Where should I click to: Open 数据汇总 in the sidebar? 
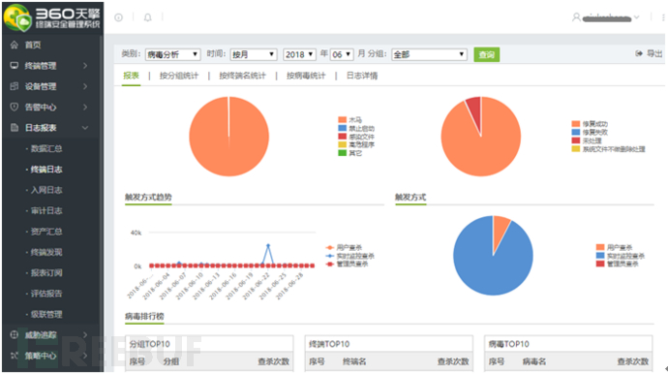tap(46, 148)
